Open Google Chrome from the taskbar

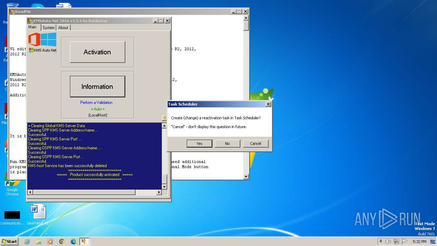click(x=62, y=242)
